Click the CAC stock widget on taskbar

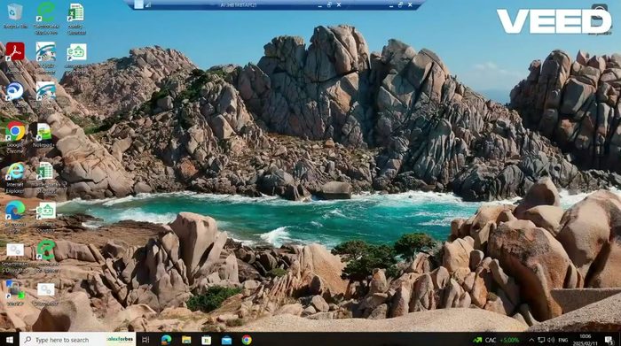pyautogui.click(x=496, y=340)
